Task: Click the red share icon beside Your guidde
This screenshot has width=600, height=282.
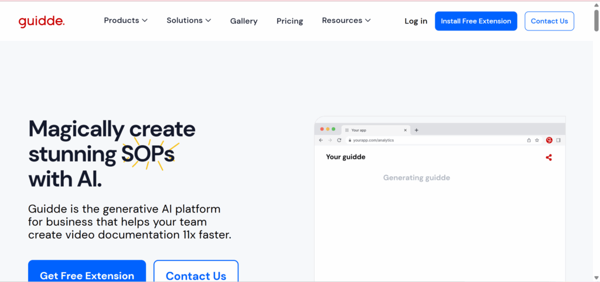Action: pyautogui.click(x=548, y=157)
